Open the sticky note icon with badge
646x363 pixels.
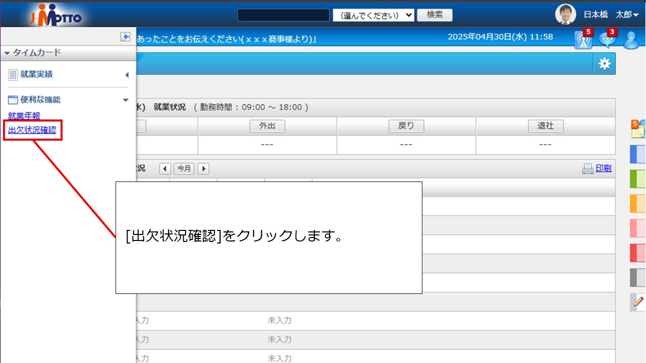point(638,129)
